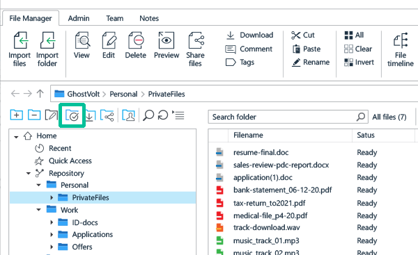Click the search magnifier inside Search folder box
Image resolution: width=418 pixels, height=255 pixels.
coord(360,117)
